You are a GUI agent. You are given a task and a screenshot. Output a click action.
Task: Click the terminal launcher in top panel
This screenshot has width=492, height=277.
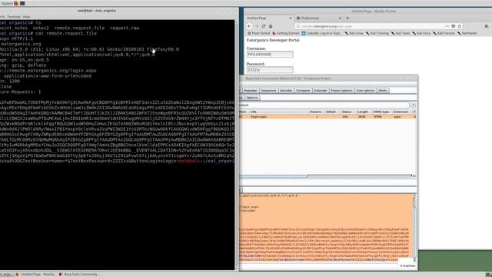22,3
